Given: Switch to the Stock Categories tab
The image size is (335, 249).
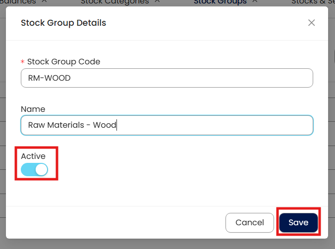Looking at the screenshot, I should (x=115, y=2).
